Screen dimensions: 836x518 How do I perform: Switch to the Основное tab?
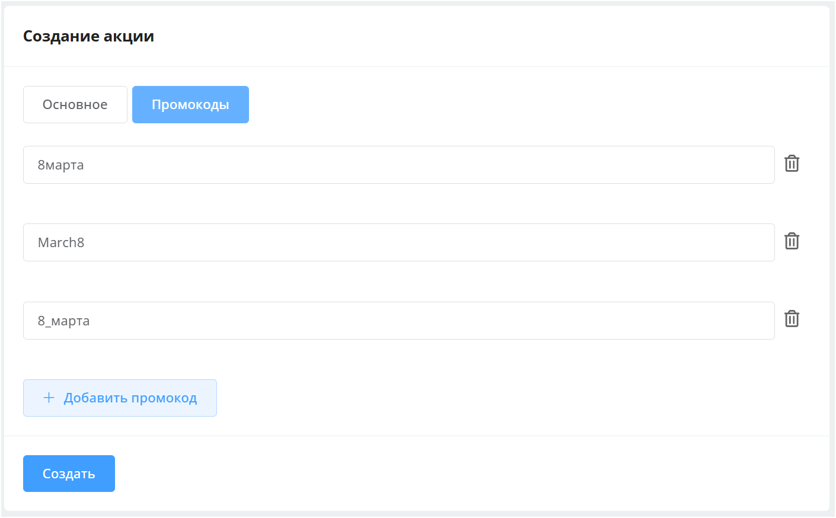click(75, 105)
